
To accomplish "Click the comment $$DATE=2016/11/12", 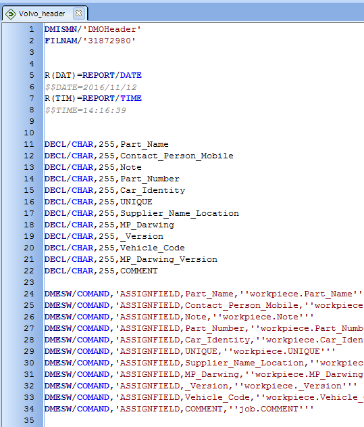I will pyautogui.click(x=90, y=87).
